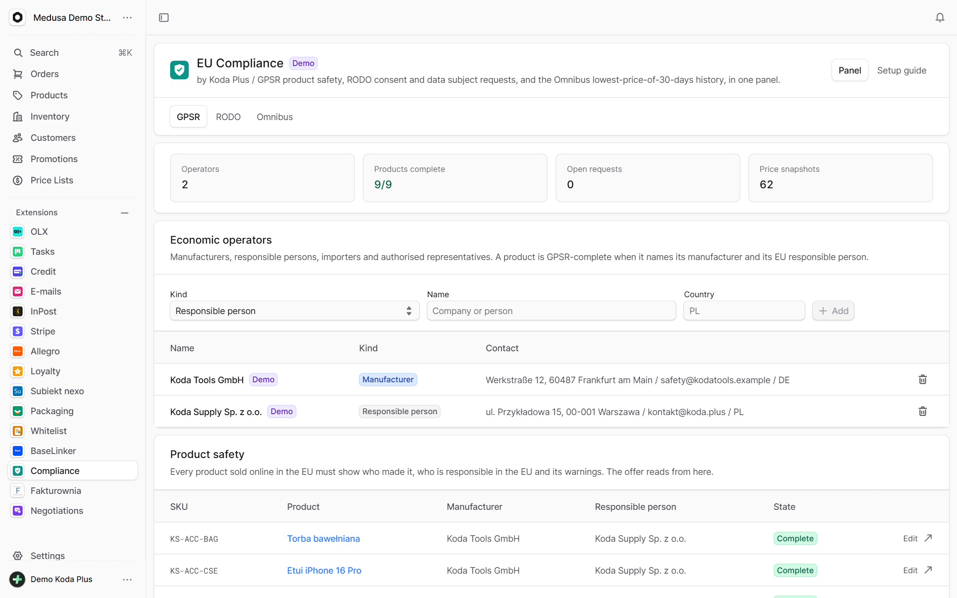Viewport: 957px width, 598px height.
Task: Open the arrow link for KS-ACC-BAG
Action: 928,538
